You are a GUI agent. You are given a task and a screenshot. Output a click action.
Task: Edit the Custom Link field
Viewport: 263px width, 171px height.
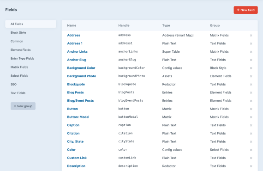click(77, 158)
